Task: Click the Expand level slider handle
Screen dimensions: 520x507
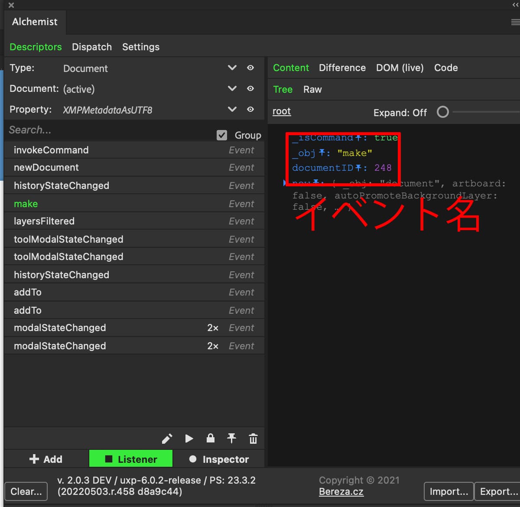Action: pyautogui.click(x=442, y=112)
